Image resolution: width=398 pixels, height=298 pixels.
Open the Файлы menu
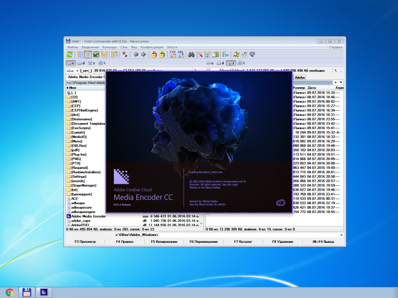pyautogui.click(x=73, y=47)
